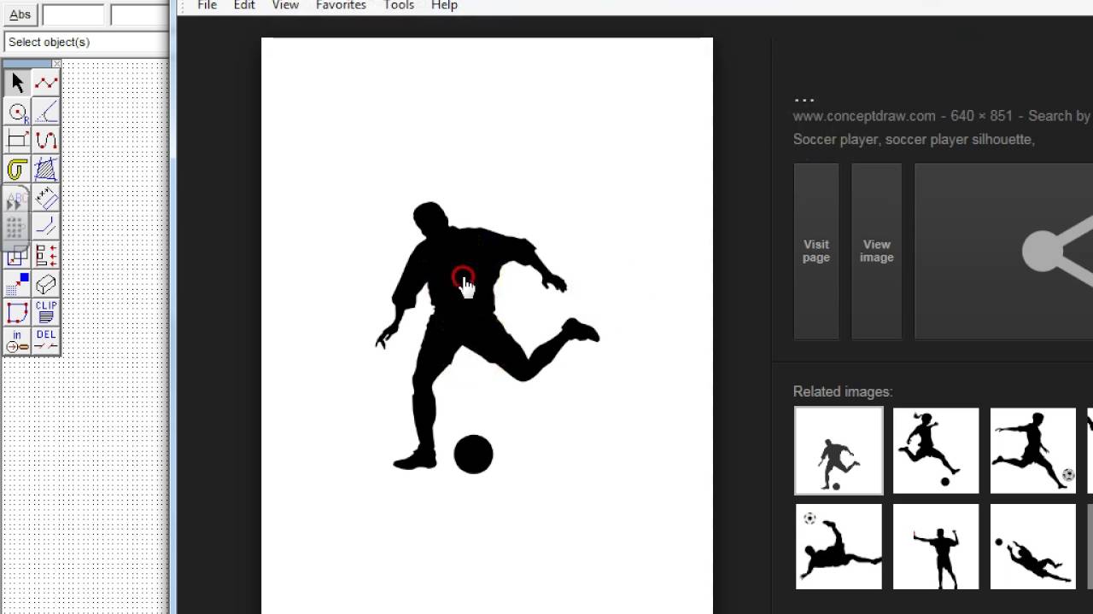The height and width of the screenshot is (614, 1093).
Task: Select the move with blue square tool
Action: (17, 284)
